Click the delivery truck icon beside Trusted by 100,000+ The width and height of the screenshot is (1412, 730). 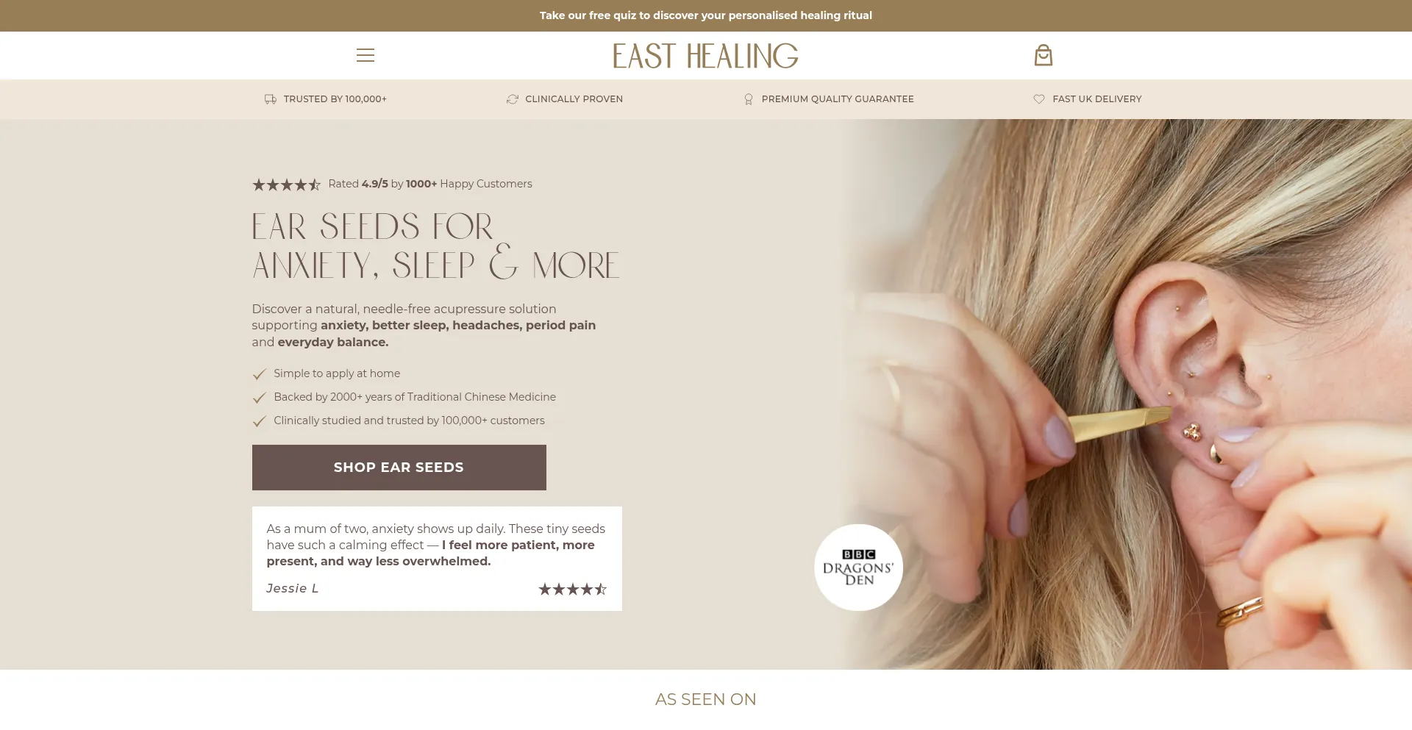[271, 99]
